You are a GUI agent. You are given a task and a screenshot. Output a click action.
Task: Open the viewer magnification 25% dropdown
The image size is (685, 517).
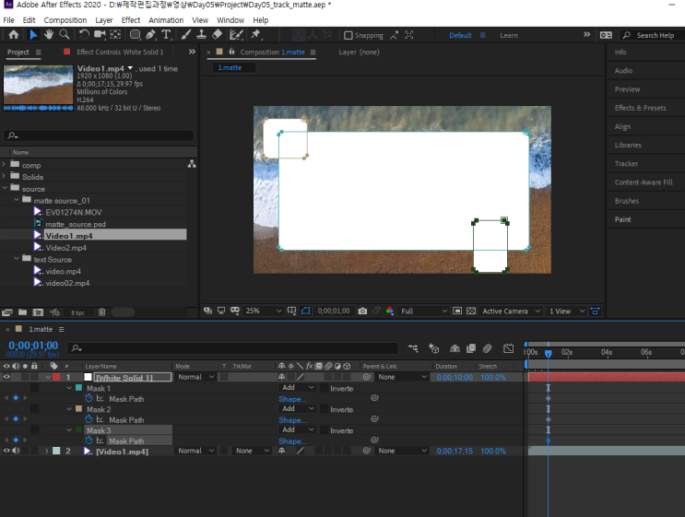(x=262, y=311)
